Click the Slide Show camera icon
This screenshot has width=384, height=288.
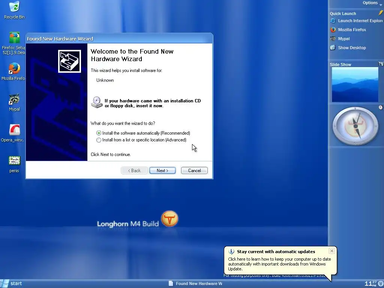(x=381, y=64)
